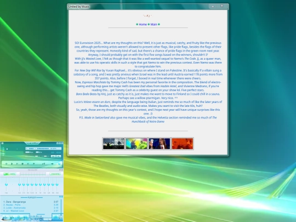Screen dimensions: 296x222
Task: Open the first thumbnail showing a dark stage crowd
Action: (113, 144)
